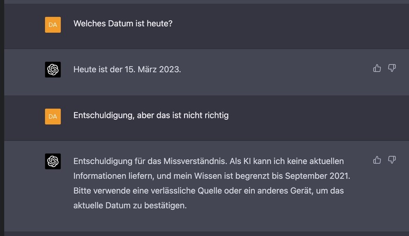409x236 pixels.
Task: Click the line starting 'Informationen liefern'
Action: pyautogui.click(x=212, y=176)
